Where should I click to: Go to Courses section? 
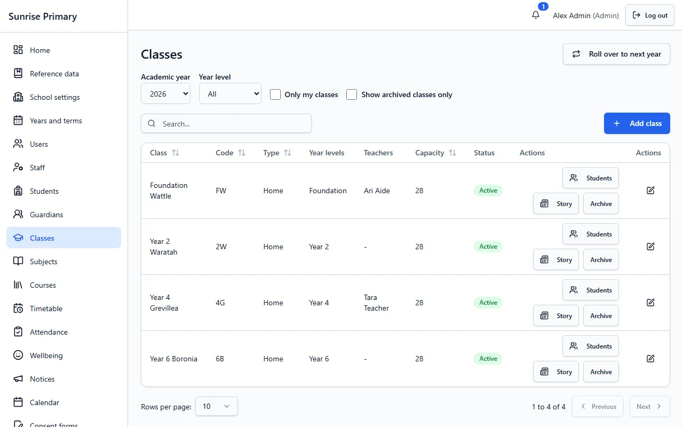tap(64, 285)
